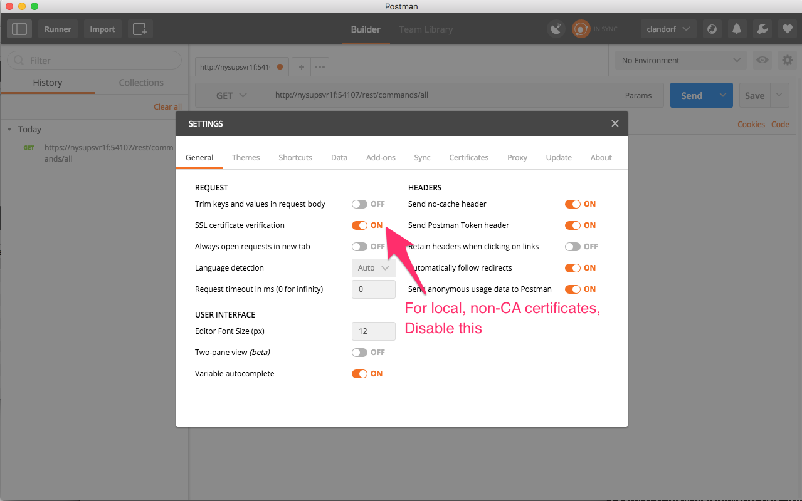Open the Proxy settings tab
This screenshot has height=501, width=802.
pyautogui.click(x=517, y=157)
